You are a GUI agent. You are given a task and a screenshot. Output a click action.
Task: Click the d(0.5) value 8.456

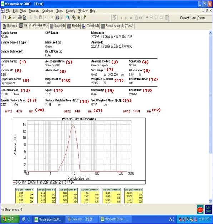(77, 111)
